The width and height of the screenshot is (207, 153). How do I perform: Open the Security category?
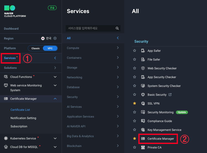coord(93,97)
